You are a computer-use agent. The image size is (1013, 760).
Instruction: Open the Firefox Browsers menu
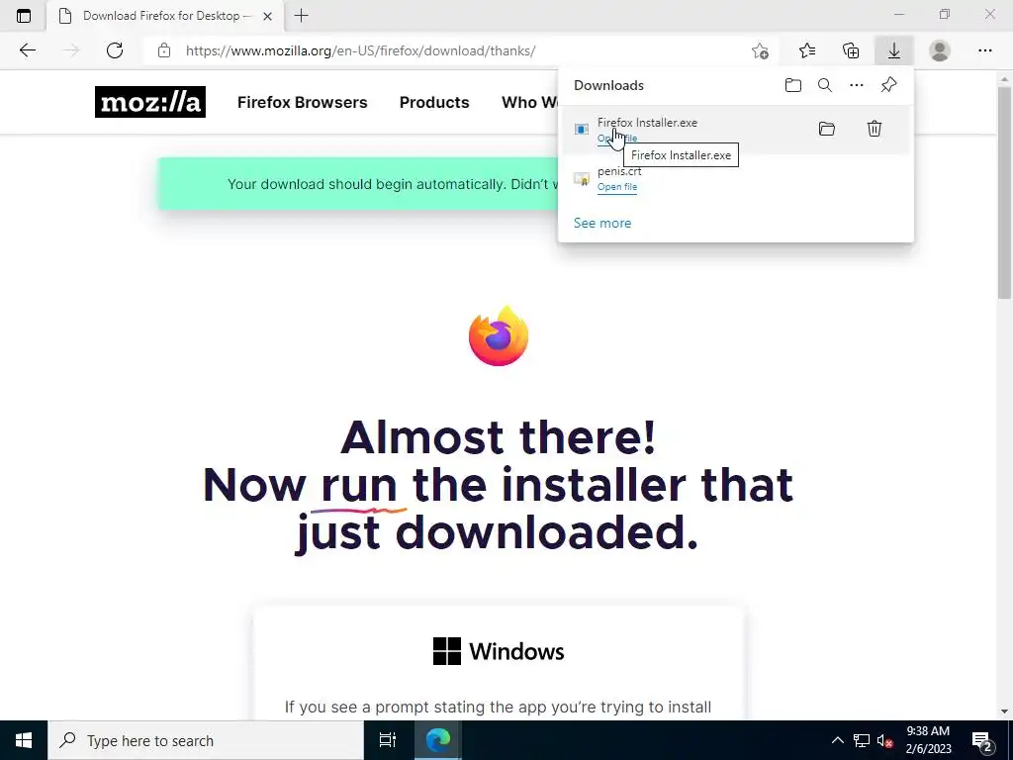303,102
